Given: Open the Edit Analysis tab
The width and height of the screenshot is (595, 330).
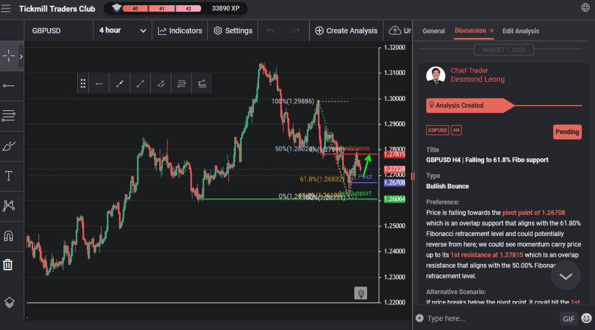Looking at the screenshot, I should pos(521,31).
